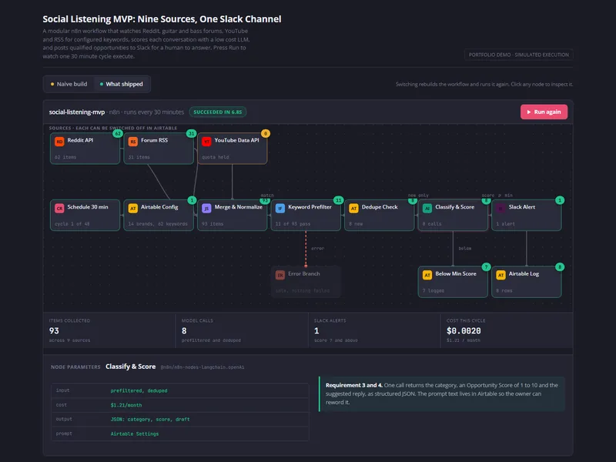Screen dimensions: 616x462
Task: Click the Slack Alert node icon
Action: (500, 208)
